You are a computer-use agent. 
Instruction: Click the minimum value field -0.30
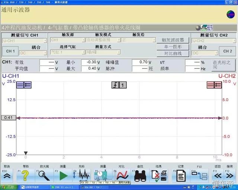[x=89, y=62]
